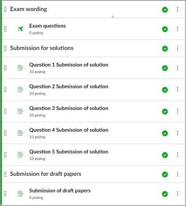This screenshot has width=186, height=206.
Task: Open the kebab menu for Exam wording header
Action: click(178, 9)
